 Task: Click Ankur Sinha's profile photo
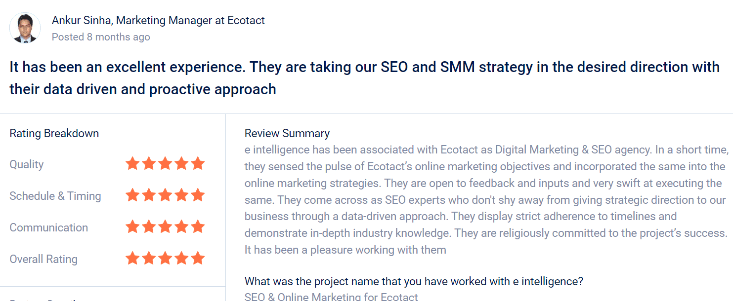(x=25, y=28)
